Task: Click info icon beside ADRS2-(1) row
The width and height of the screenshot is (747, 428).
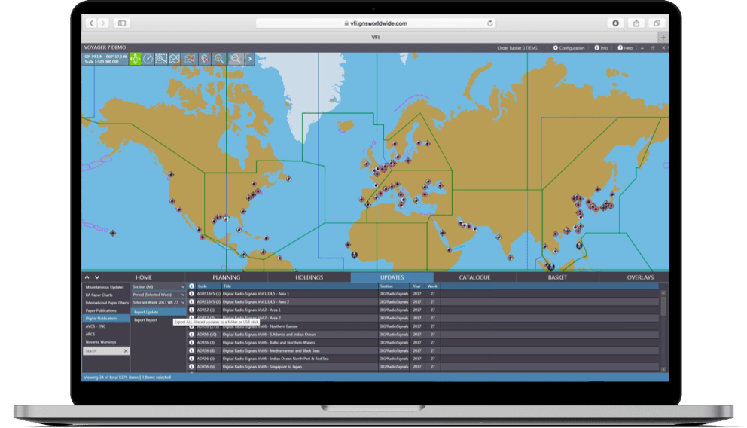Action: point(191,310)
